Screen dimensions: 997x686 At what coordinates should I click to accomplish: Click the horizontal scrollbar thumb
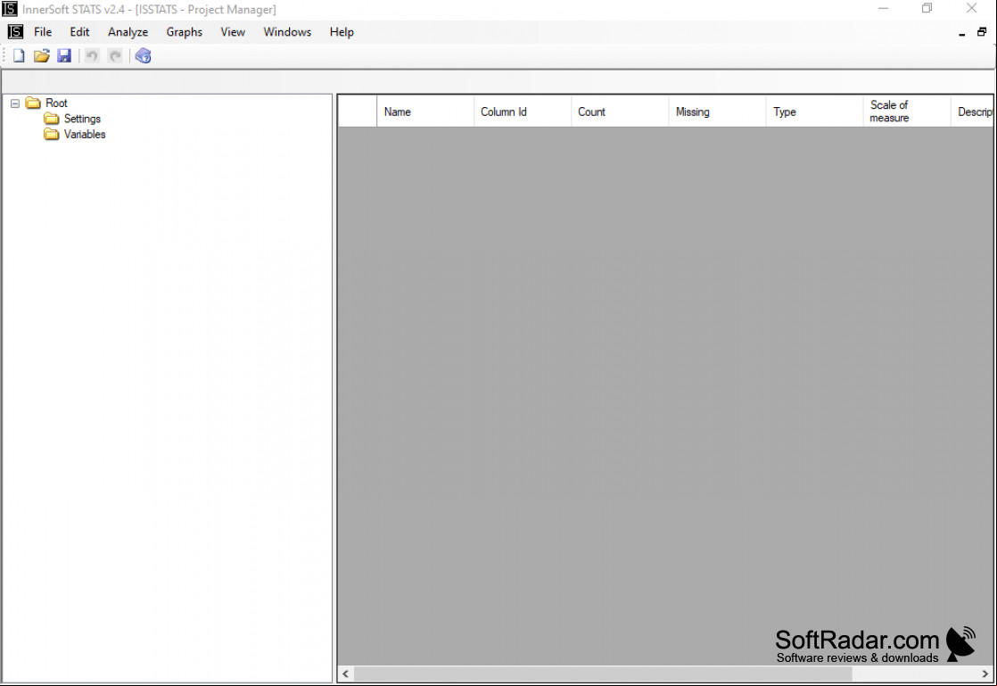click(x=603, y=674)
